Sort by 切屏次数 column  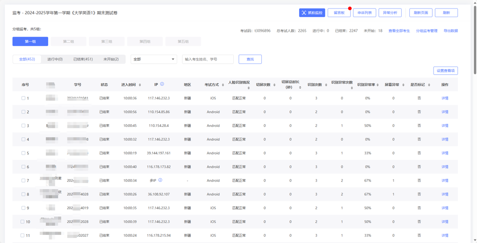(274, 85)
